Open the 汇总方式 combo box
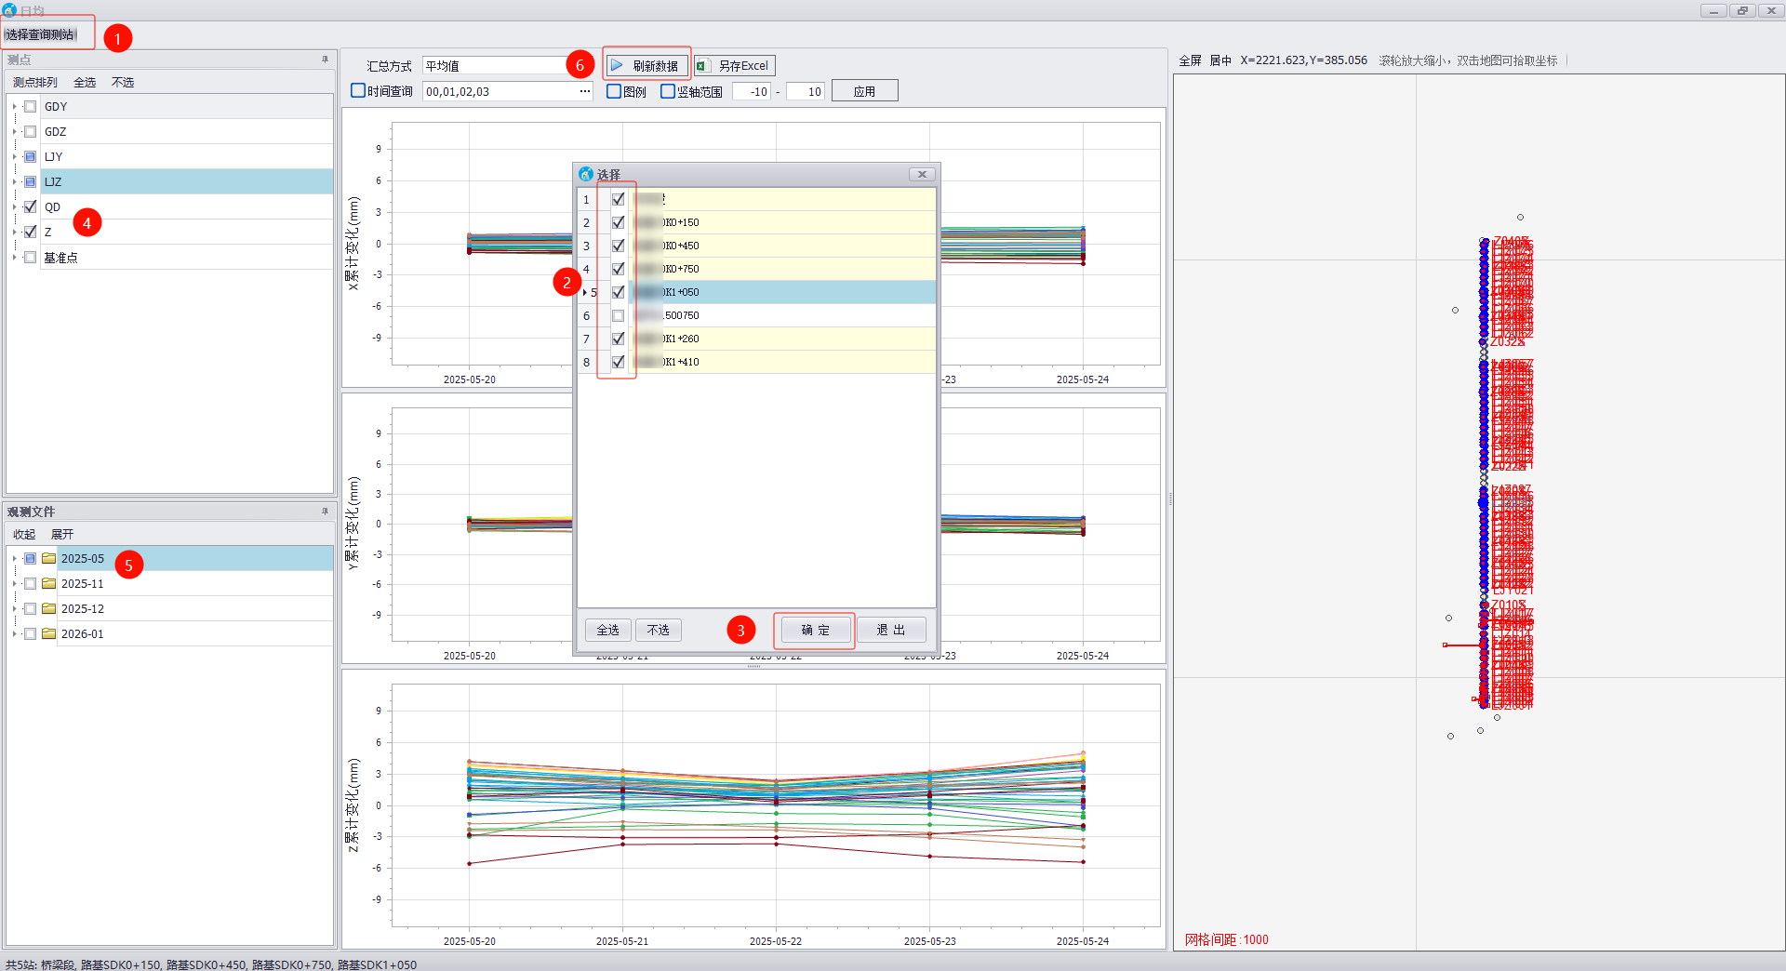This screenshot has height=971, width=1786. point(493,66)
